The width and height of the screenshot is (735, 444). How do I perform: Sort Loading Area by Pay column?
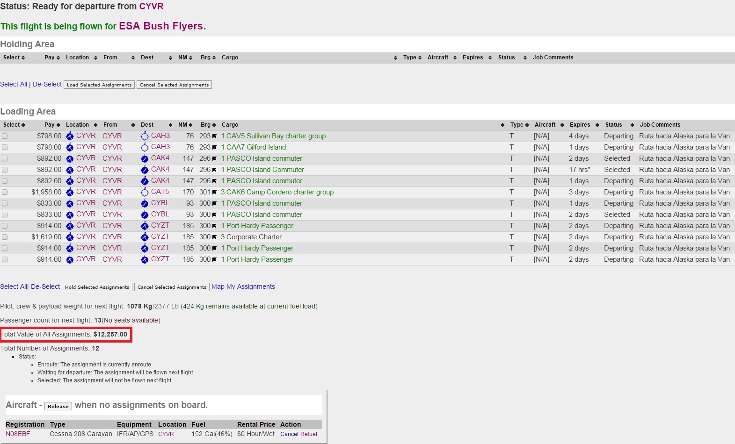52,125
